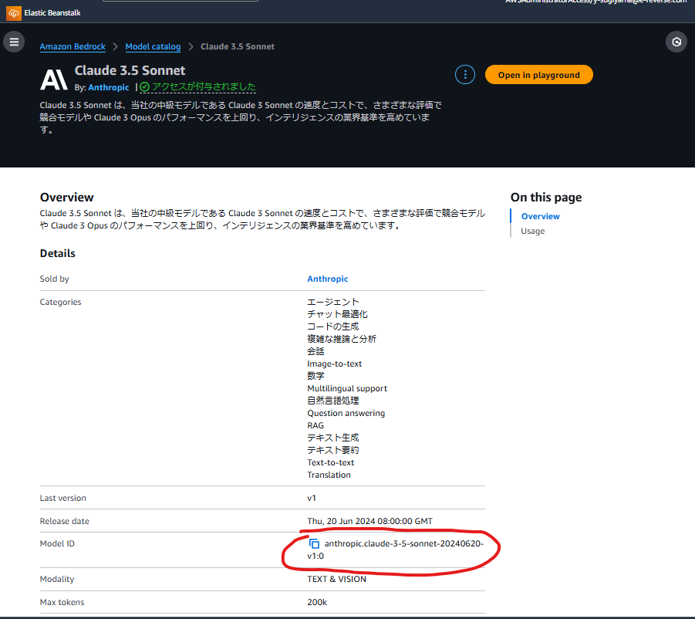Click the Last version value v1

pos(312,498)
